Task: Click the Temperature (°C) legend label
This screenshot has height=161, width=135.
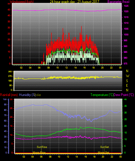Action: 102,95
